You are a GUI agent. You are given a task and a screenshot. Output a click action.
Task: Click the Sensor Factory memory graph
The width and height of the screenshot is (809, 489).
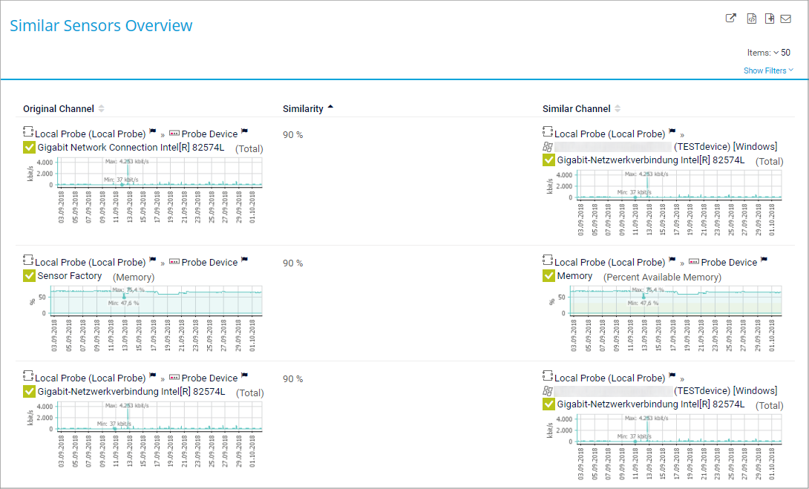tap(148, 302)
